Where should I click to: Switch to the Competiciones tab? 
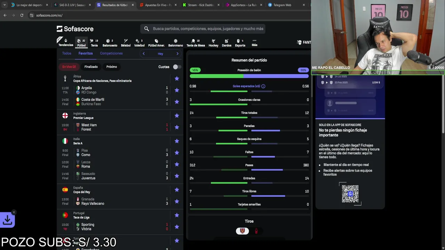[x=111, y=53]
